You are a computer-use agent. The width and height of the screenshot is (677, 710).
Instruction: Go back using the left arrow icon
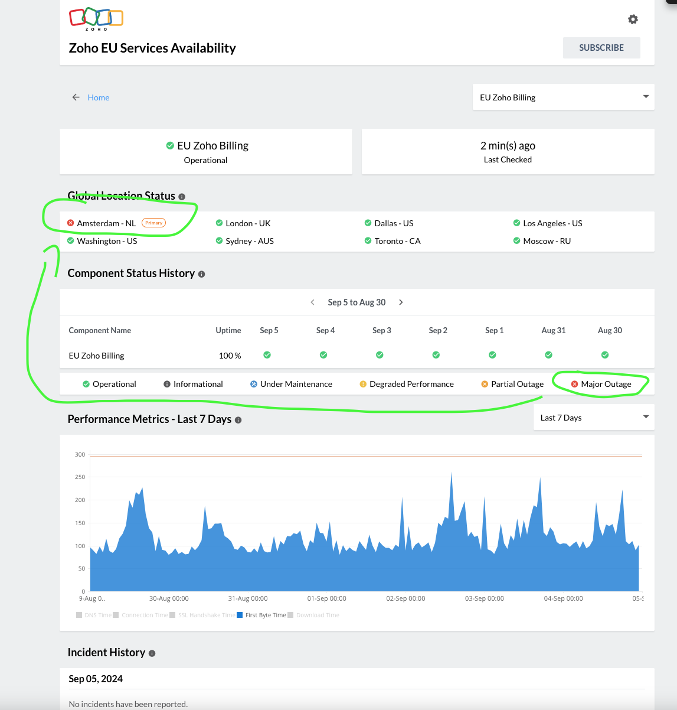point(76,97)
